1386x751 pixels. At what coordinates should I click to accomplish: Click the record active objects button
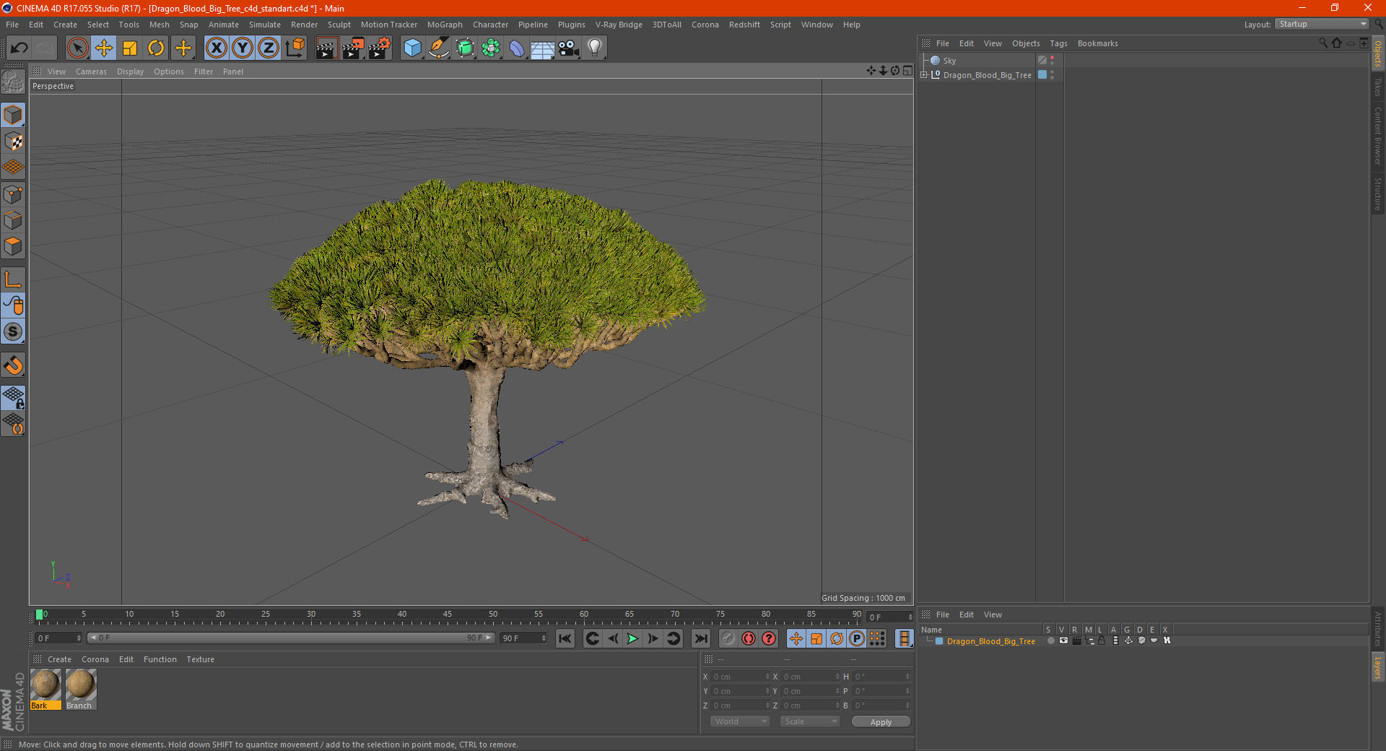(x=728, y=638)
